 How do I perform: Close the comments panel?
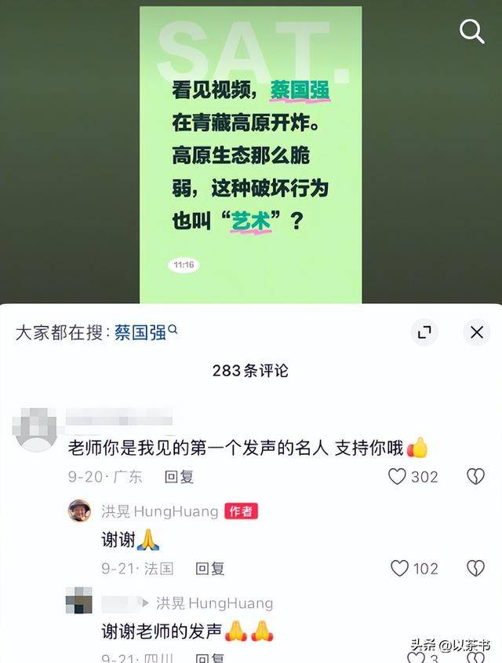(477, 332)
